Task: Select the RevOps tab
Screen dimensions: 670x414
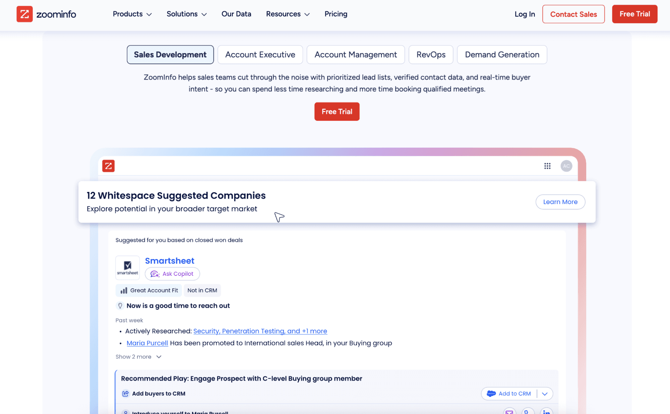Action: point(431,55)
